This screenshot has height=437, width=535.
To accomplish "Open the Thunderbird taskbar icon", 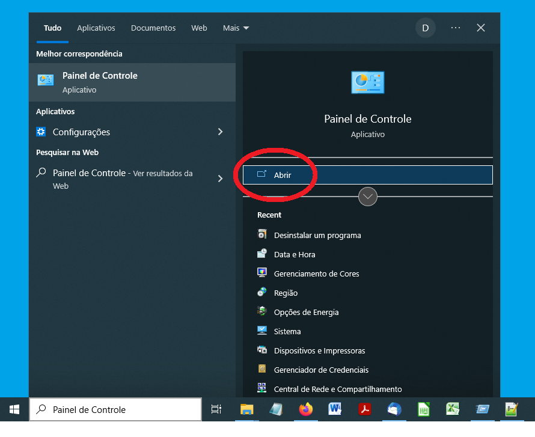I will pos(394,410).
